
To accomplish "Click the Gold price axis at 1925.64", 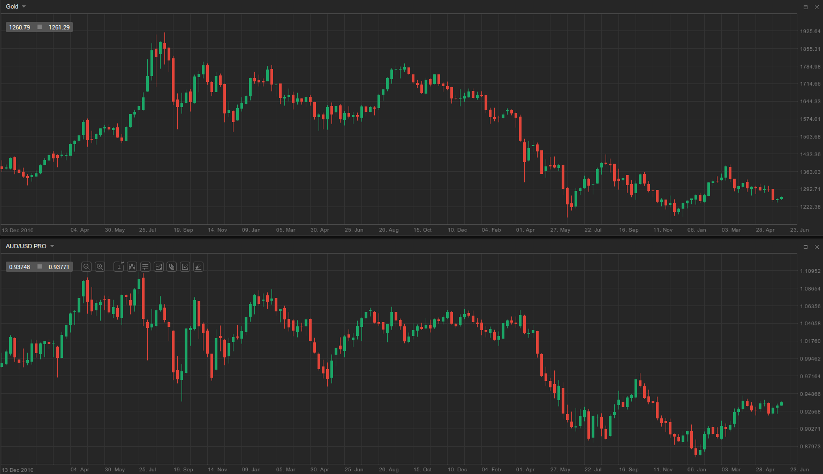I will pyautogui.click(x=810, y=32).
